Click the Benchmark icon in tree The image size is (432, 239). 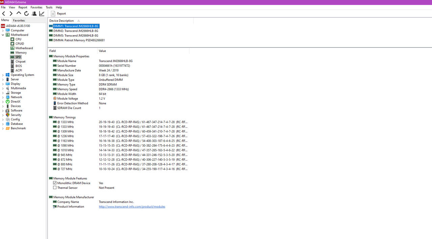click(x=7, y=128)
